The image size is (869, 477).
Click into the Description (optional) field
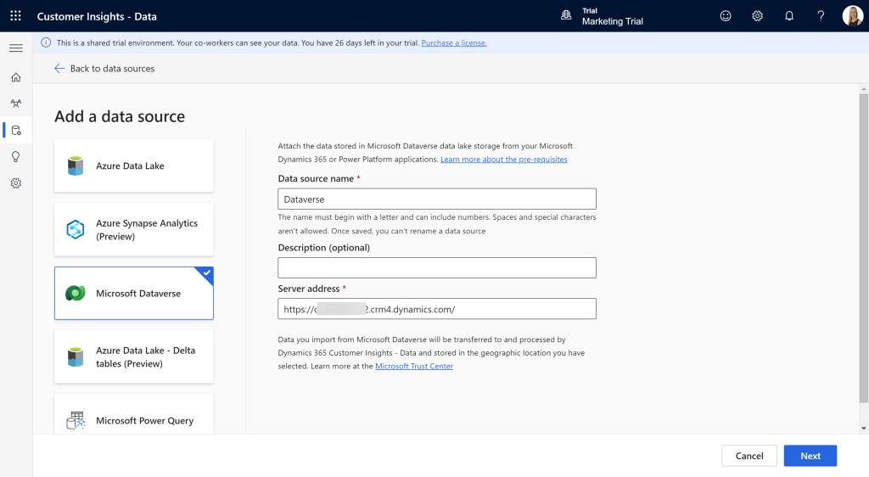(x=437, y=268)
